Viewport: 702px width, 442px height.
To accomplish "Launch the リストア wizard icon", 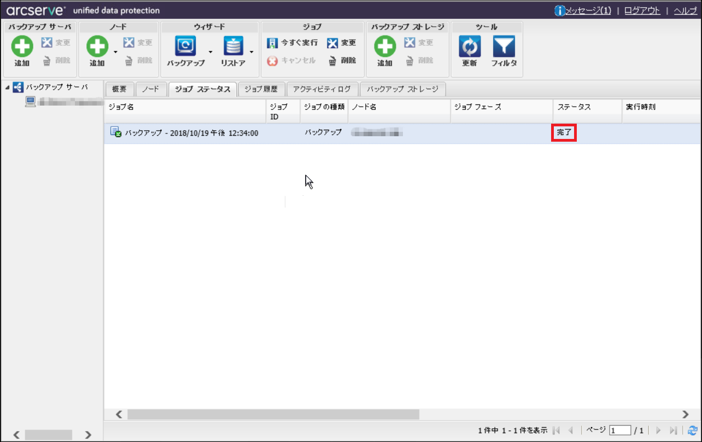I will coord(233,46).
